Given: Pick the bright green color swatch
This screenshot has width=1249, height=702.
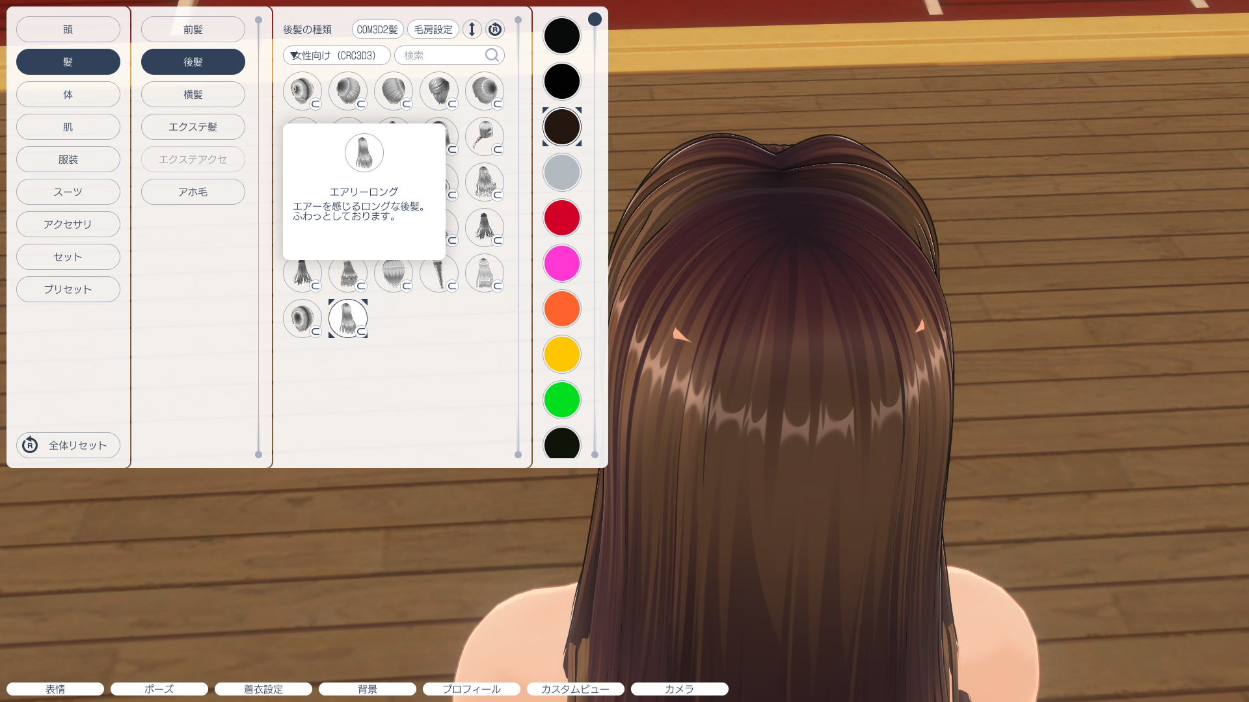Looking at the screenshot, I should coord(561,400).
